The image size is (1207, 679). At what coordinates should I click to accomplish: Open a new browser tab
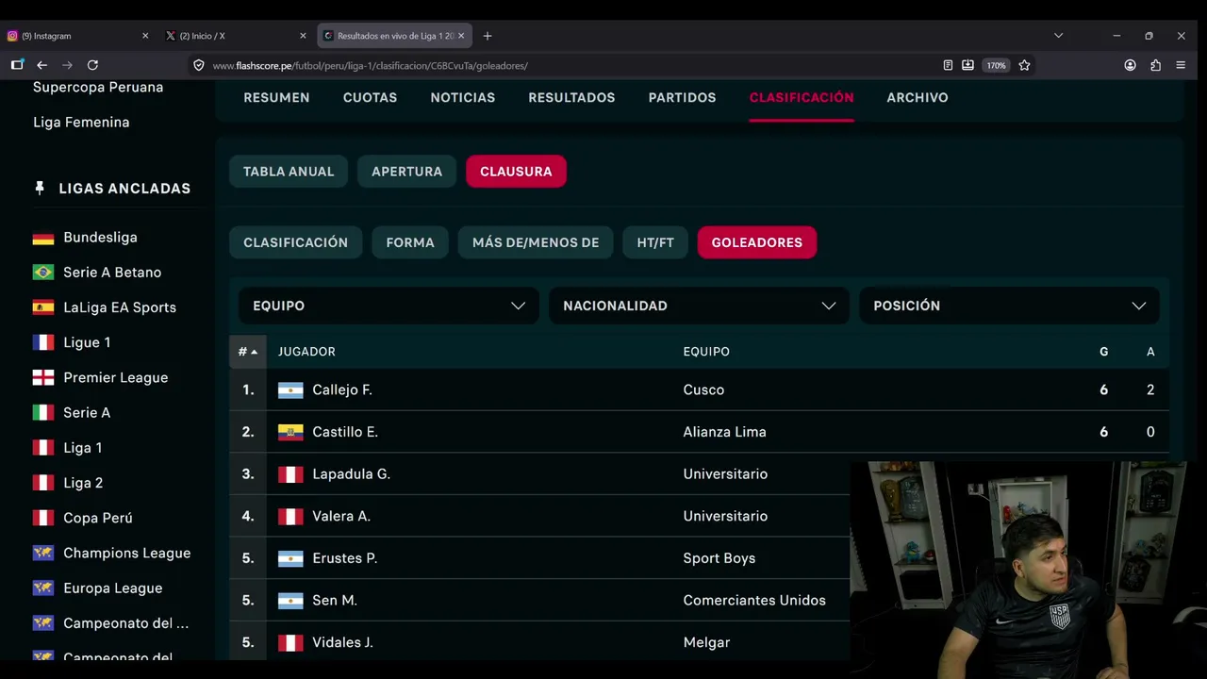[488, 36]
